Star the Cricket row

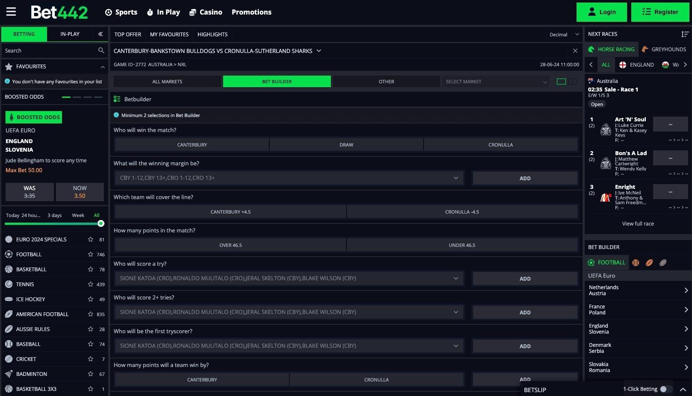[x=91, y=359]
